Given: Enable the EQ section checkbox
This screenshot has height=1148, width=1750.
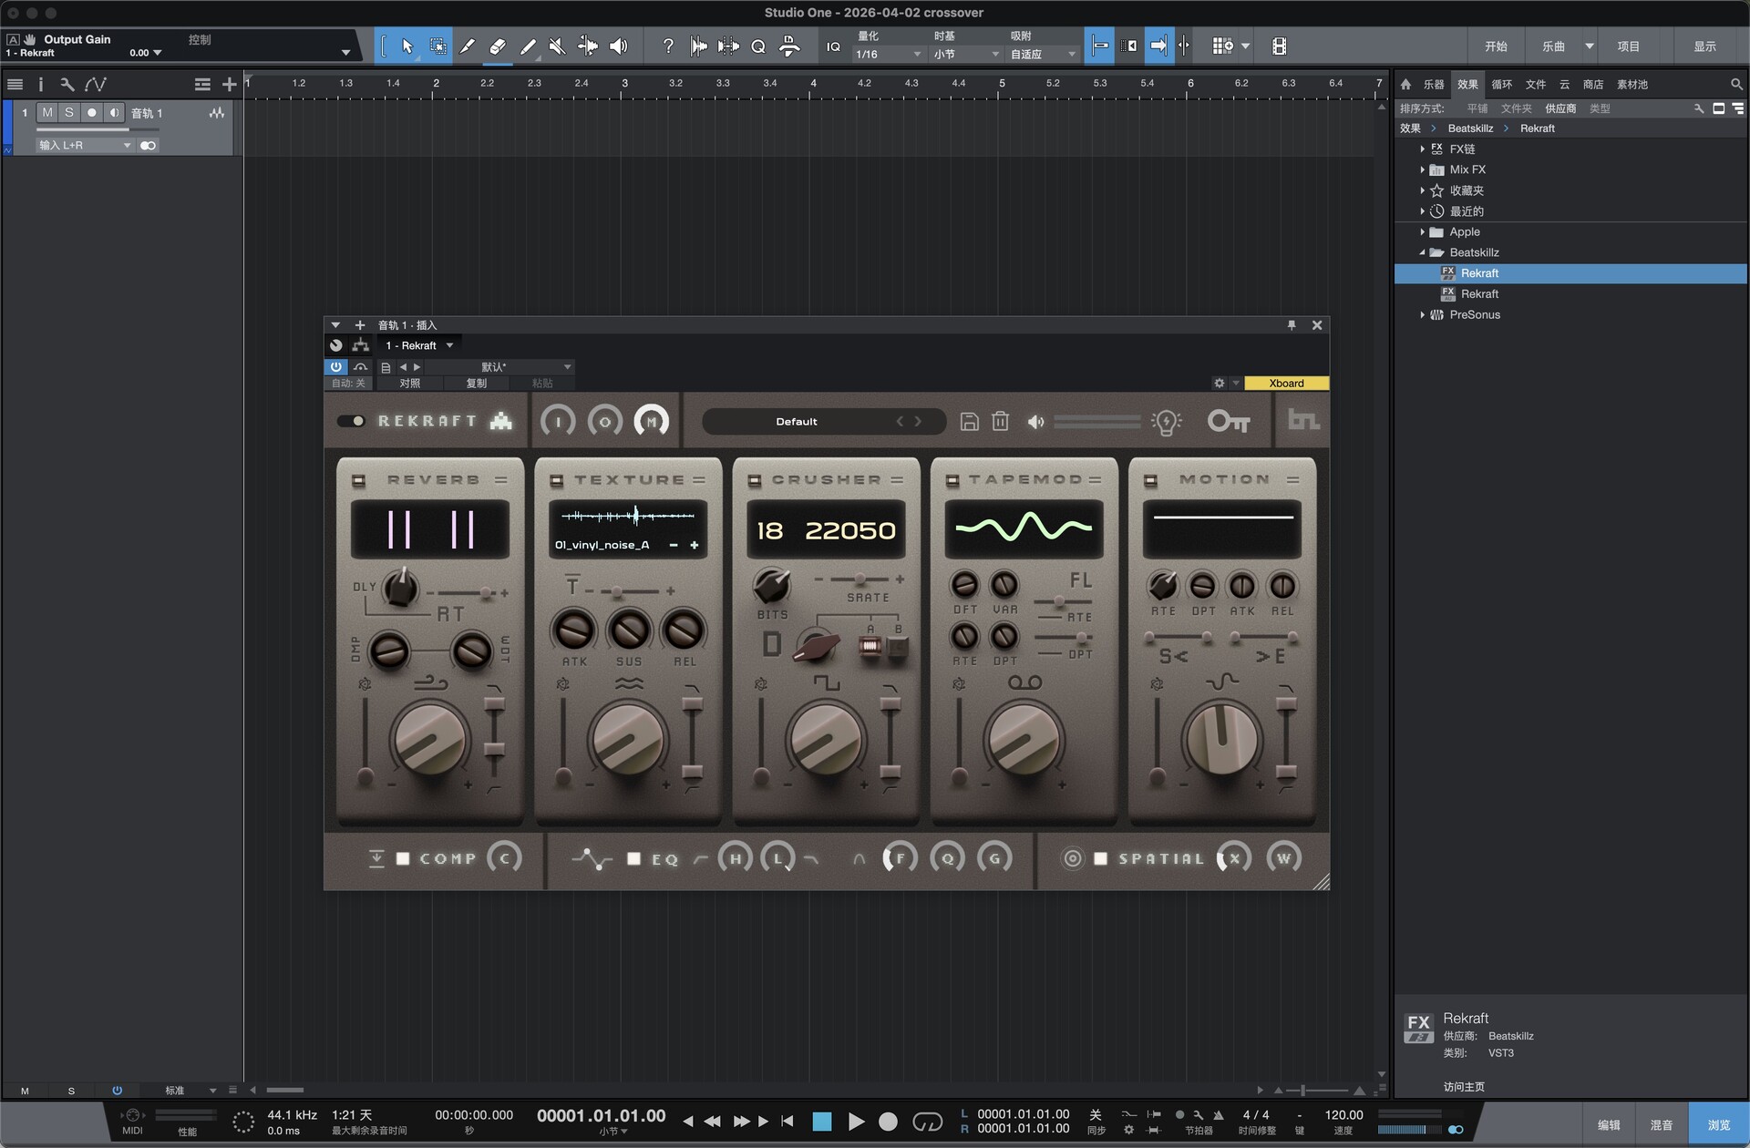Looking at the screenshot, I should coord(633,858).
